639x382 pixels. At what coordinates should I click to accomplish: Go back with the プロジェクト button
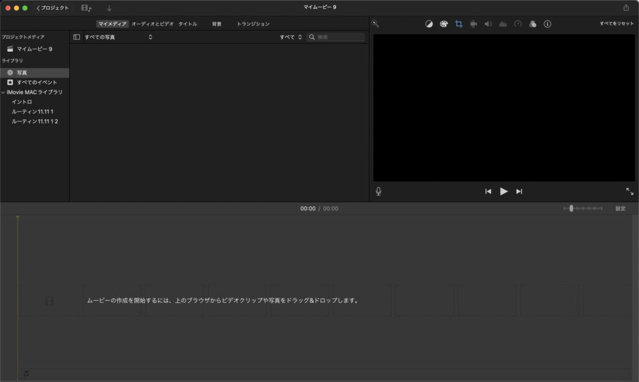53,8
